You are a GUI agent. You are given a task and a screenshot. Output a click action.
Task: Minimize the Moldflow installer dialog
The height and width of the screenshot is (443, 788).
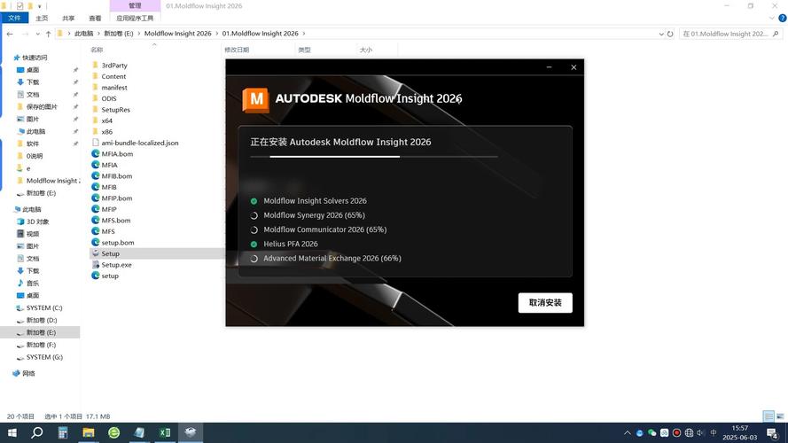pos(549,67)
